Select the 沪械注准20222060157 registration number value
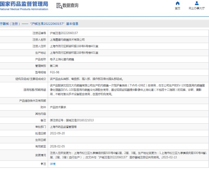 click(x=64, y=33)
